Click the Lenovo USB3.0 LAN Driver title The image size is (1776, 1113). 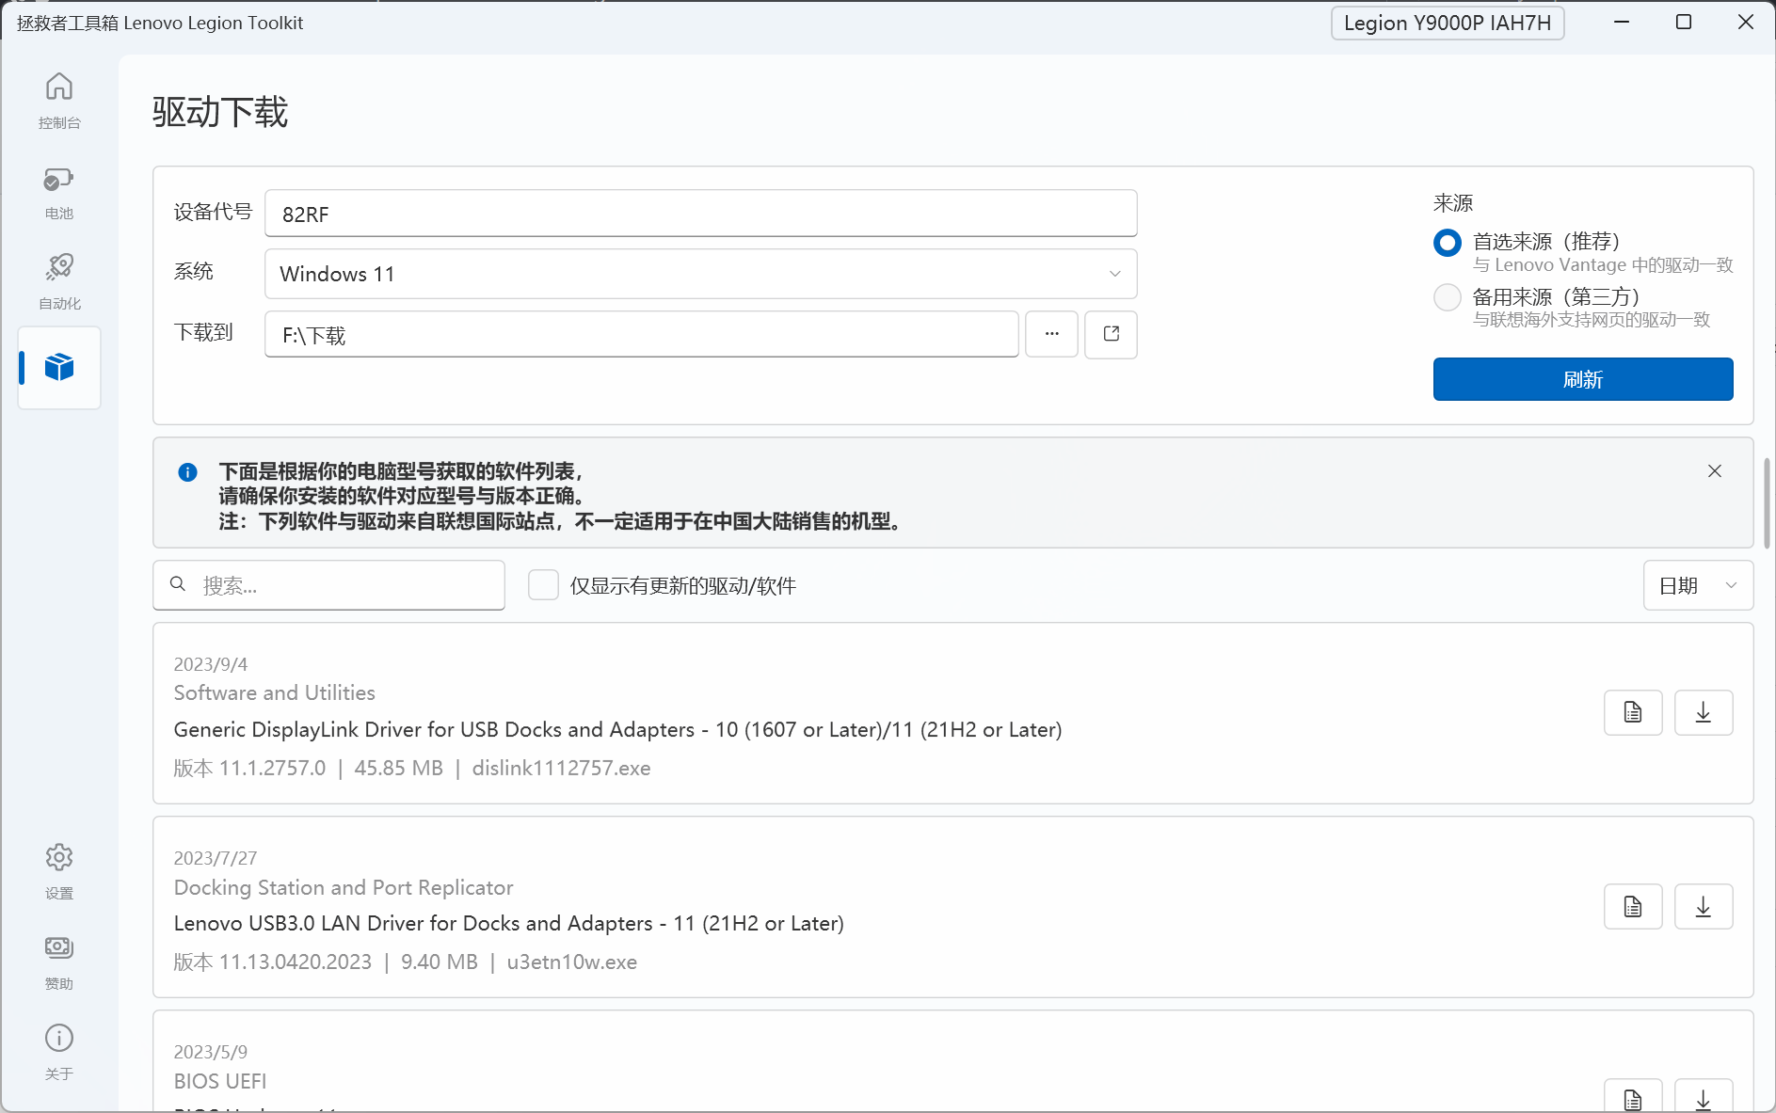click(509, 923)
